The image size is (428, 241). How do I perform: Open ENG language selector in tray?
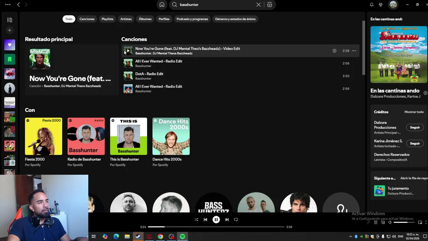(x=400, y=237)
